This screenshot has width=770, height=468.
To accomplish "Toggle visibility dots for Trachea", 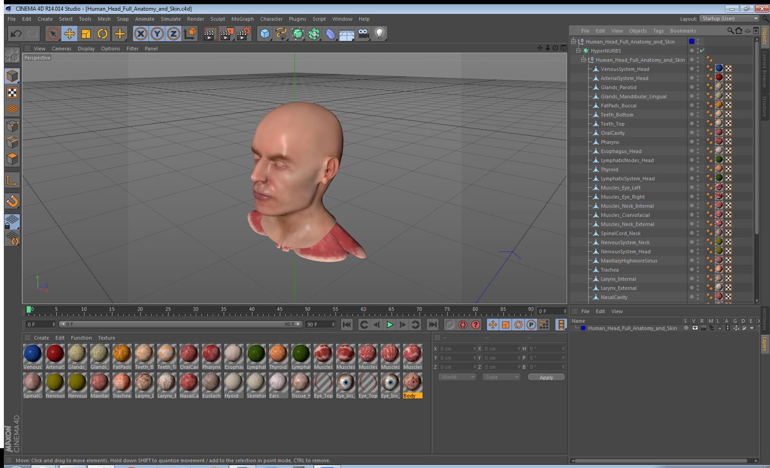I will tap(698, 270).
